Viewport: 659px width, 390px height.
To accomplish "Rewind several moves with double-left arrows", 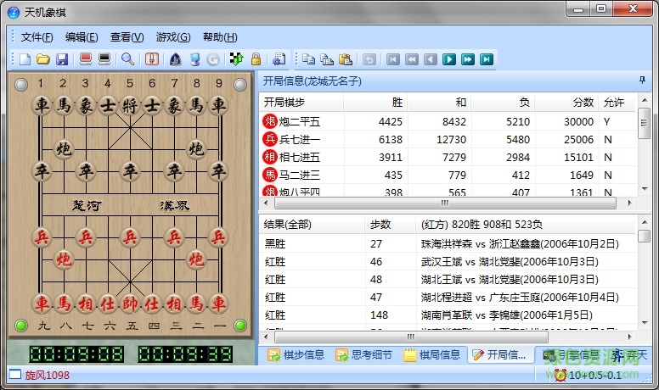I will (x=412, y=59).
